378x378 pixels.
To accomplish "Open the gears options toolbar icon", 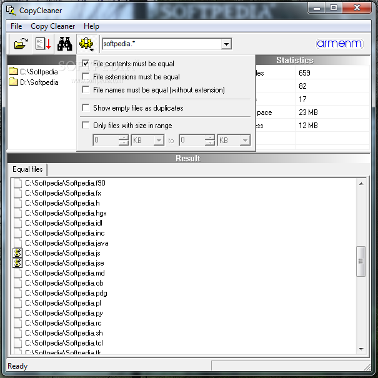I will (x=87, y=44).
